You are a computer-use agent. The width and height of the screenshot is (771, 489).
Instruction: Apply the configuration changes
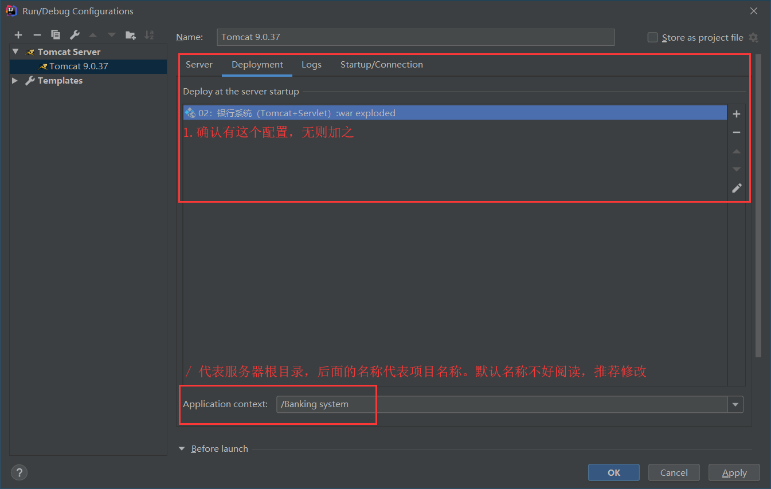[734, 472]
